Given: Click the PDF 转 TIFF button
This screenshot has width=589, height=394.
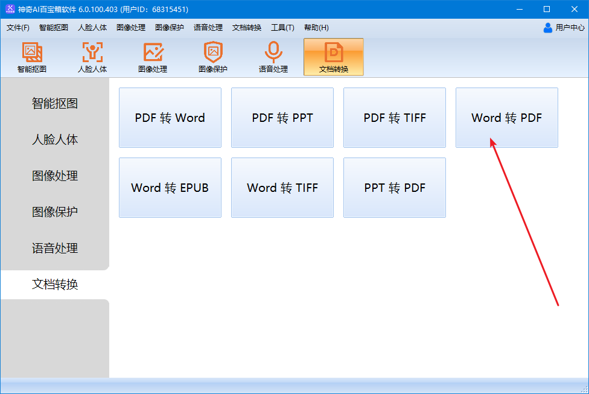Looking at the screenshot, I should 395,118.
